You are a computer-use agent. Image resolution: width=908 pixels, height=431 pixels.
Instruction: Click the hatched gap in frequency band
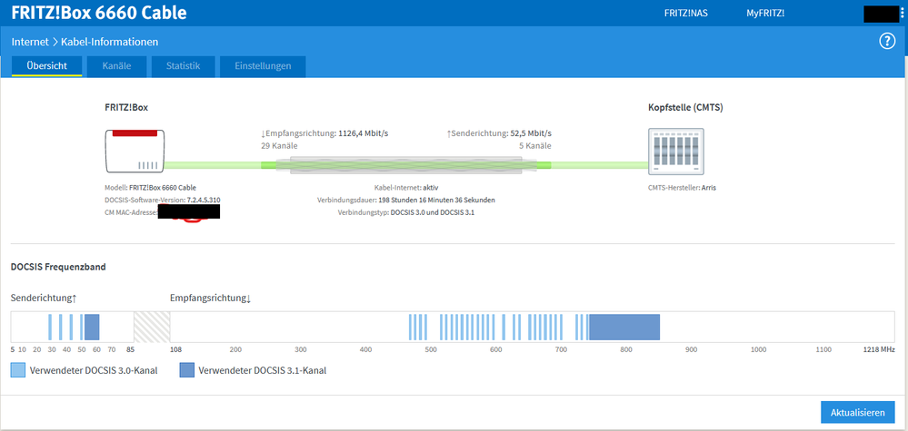pyautogui.click(x=151, y=327)
